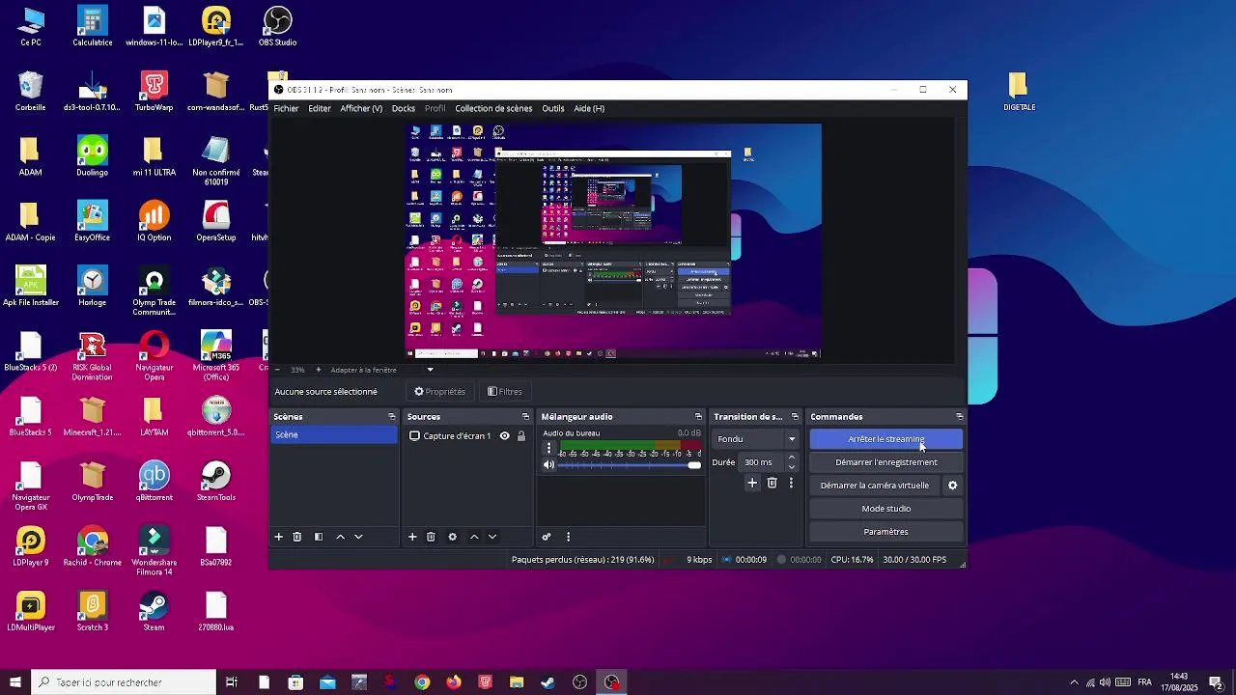This screenshot has height=695, width=1236.
Task: Open Task View on taskbar
Action: click(232, 682)
